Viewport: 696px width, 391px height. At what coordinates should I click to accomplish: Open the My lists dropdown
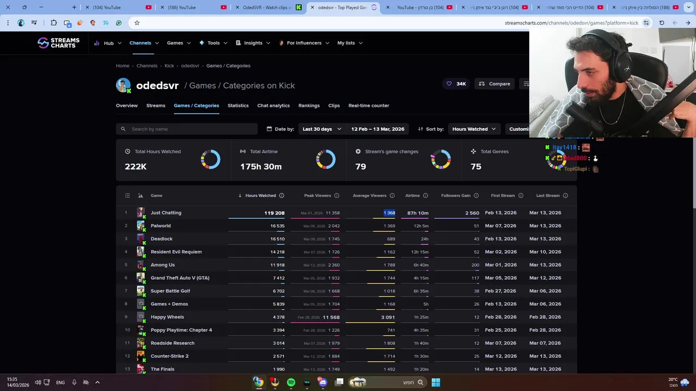tap(350, 43)
